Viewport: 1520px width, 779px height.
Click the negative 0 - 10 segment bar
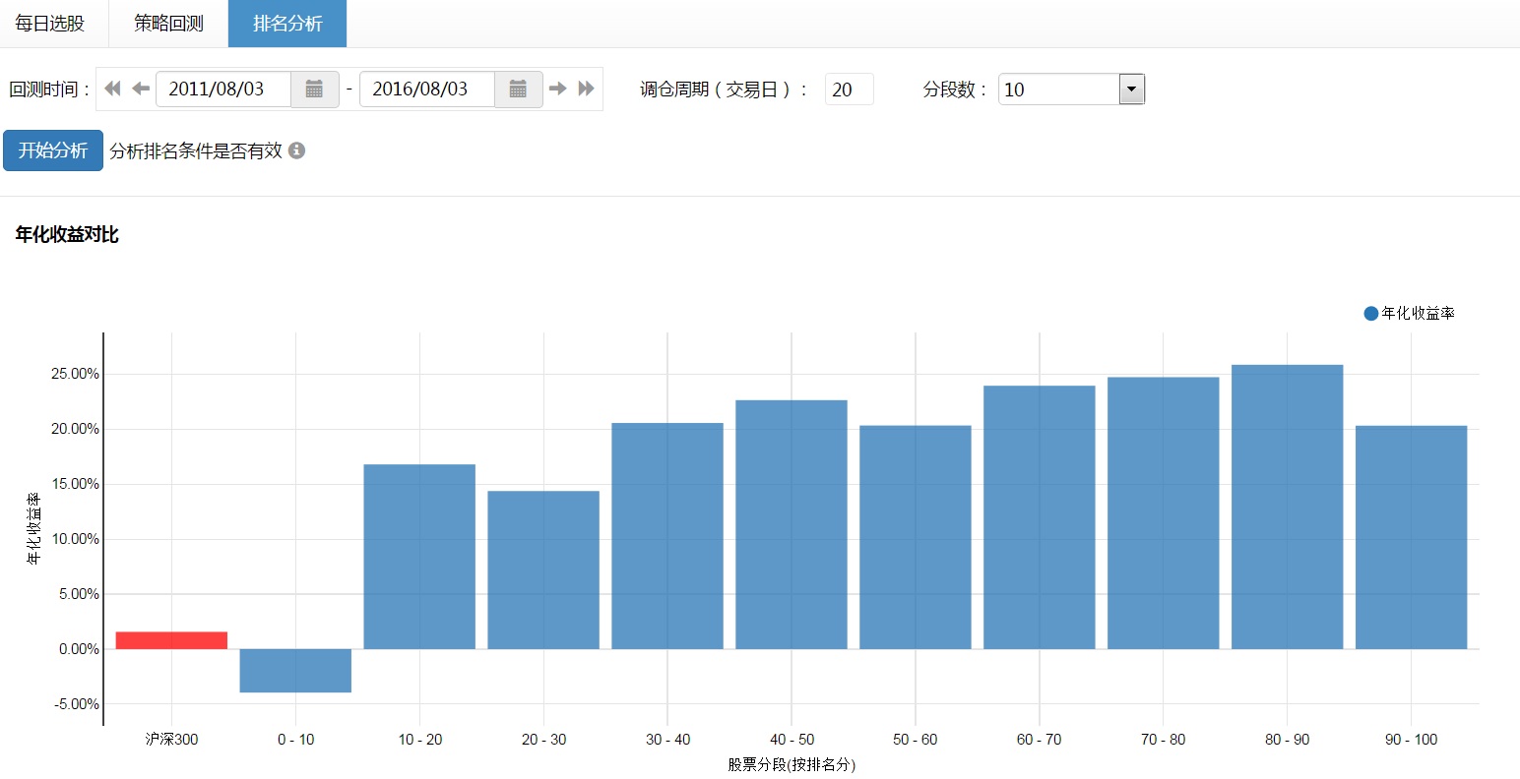point(295,670)
